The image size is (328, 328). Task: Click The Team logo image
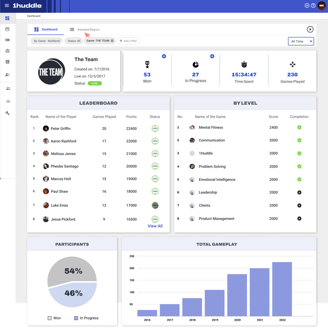click(x=51, y=71)
